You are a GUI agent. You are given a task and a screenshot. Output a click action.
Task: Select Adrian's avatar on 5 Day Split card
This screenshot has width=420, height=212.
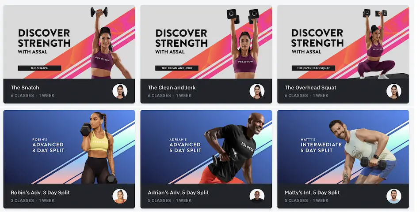click(257, 196)
